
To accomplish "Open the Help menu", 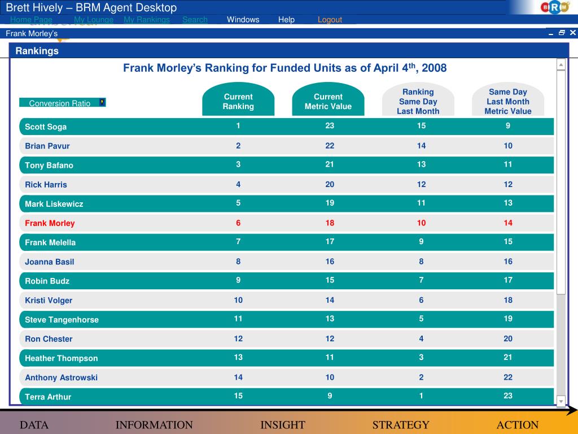I will click(x=286, y=20).
